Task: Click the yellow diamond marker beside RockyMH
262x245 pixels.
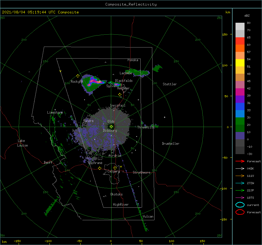Action: (78, 76)
